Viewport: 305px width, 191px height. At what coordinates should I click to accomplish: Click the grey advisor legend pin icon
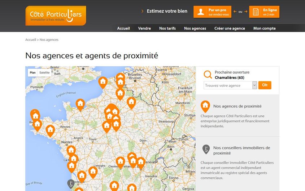[x=206, y=149]
